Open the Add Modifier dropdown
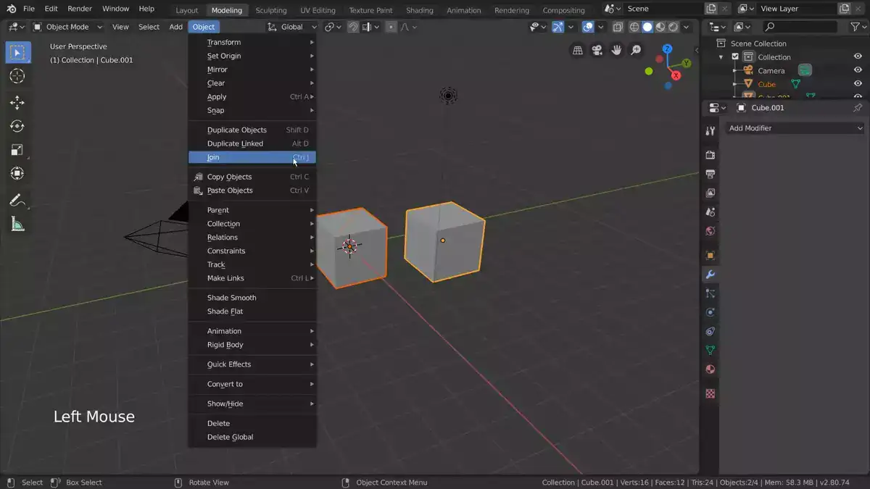 tap(795, 128)
